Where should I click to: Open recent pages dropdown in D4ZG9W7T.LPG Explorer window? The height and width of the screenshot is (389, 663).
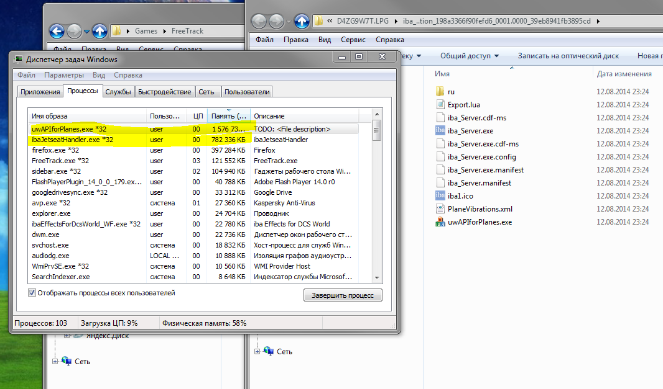pyautogui.click(x=289, y=22)
